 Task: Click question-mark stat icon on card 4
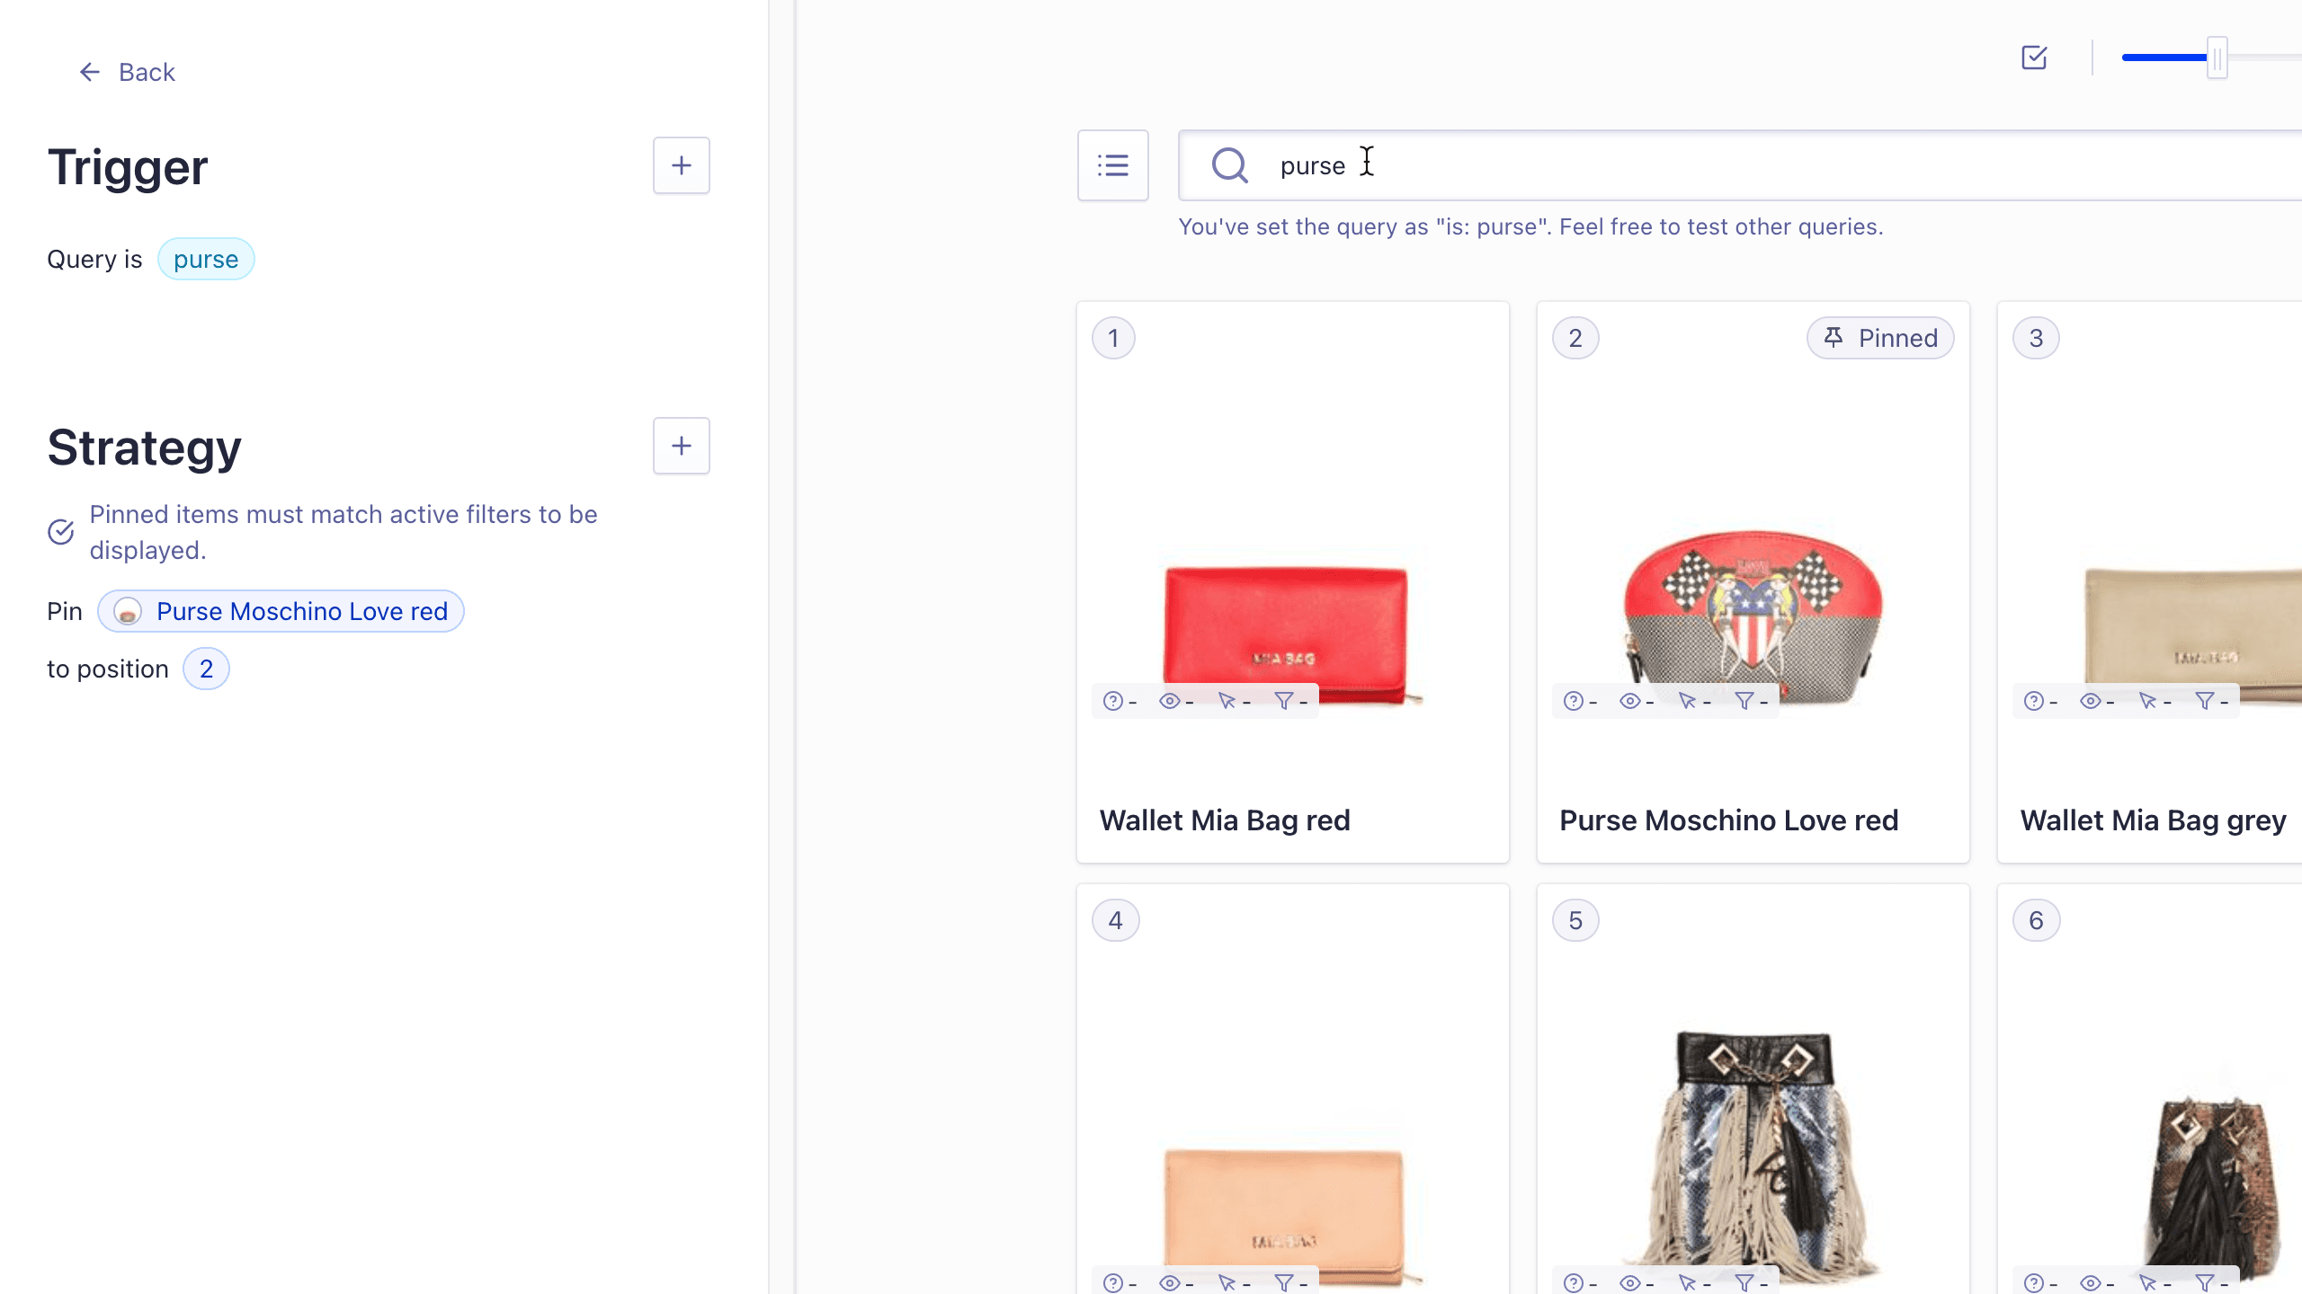1112,1283
